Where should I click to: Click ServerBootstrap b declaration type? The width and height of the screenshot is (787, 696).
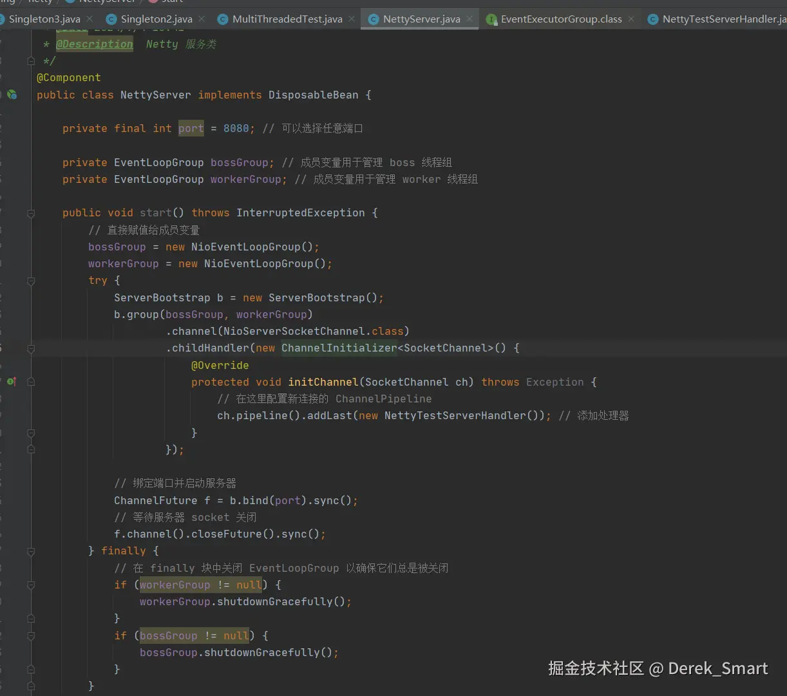point(162,298)
